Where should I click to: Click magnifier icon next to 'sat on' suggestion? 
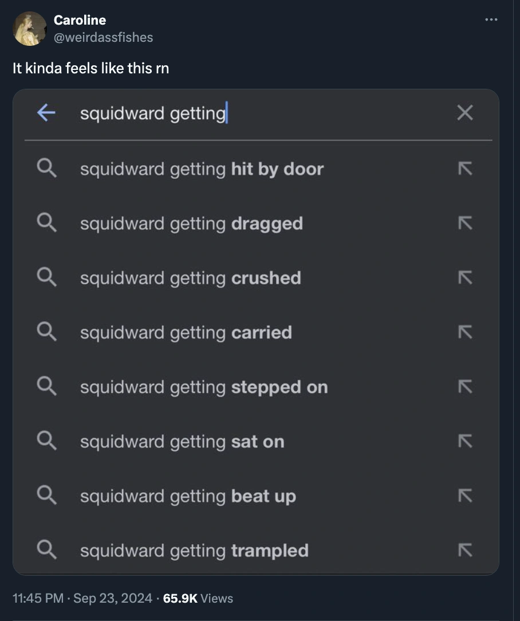point(46,442)
